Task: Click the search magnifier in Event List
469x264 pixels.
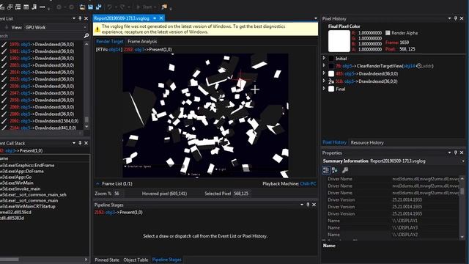Action: 86,36
